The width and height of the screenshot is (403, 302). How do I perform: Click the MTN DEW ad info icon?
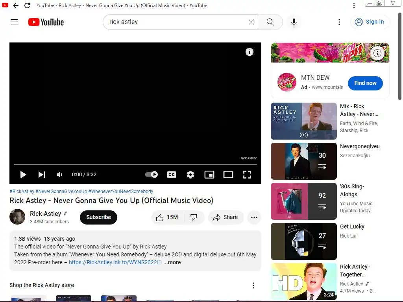[377, 53]
